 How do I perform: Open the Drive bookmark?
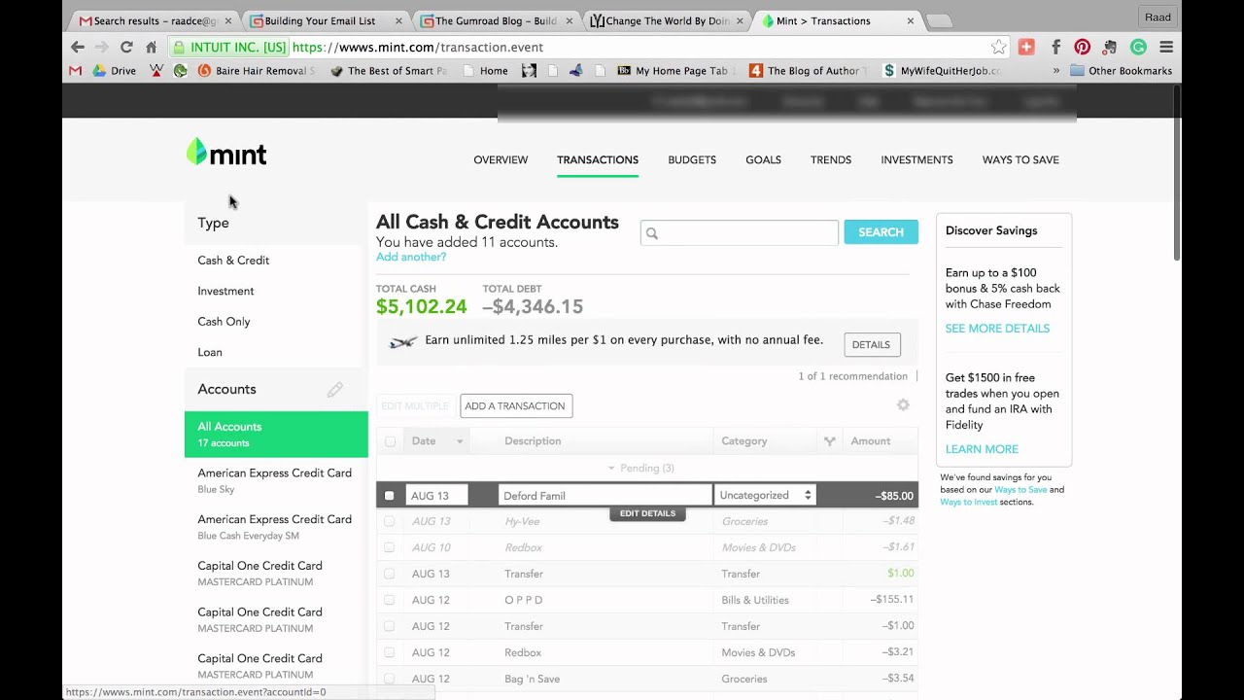pyautogui.click(x=115, y=71)
